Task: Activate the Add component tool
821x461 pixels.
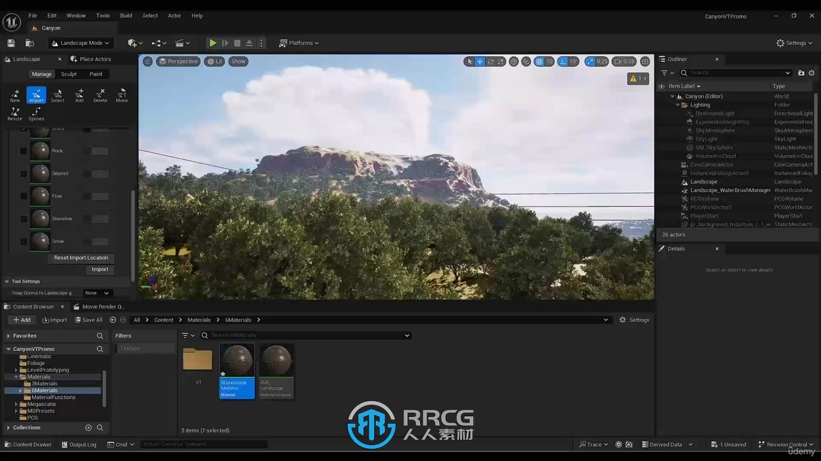Action: (79, 95)
